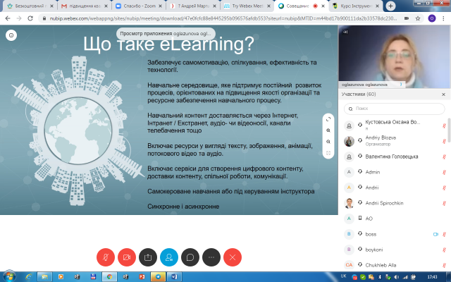Click the UK language indicator
This screenshot has width=451, height=282.
(343, 276)
